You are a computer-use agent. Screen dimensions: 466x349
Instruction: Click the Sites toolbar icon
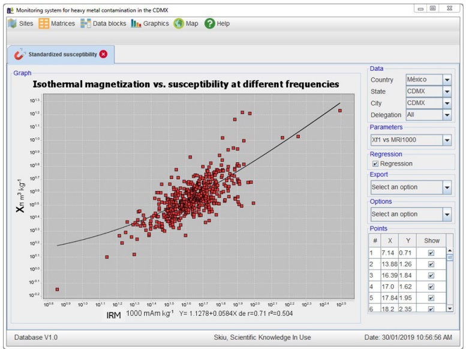13,24
